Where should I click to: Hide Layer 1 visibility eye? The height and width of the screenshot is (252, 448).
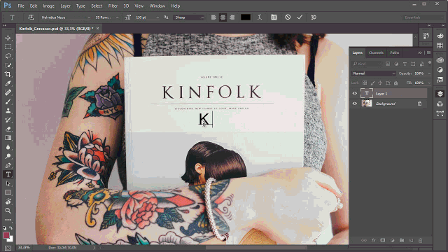pyautogui.click(x=355, y=93)
